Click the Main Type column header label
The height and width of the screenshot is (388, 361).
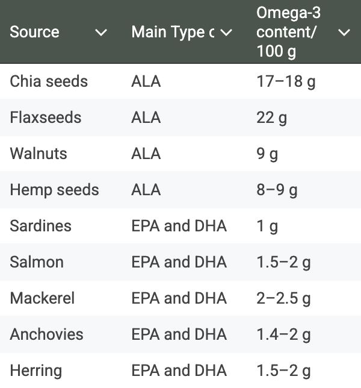pos(173,33)
